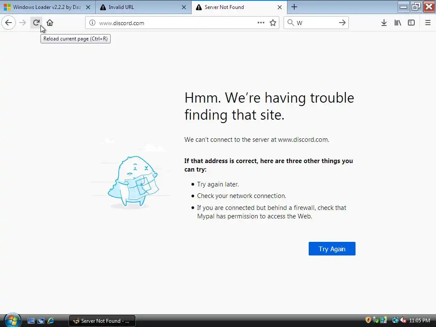Switch to Windows Loader v2.2.2 tab
Screen dimensions: 436x327
(x=48, y=7)
